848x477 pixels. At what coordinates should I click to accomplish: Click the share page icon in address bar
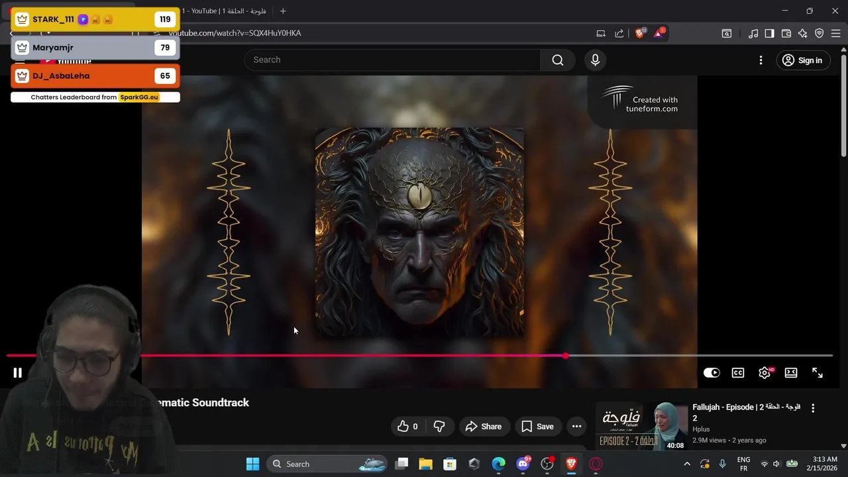(x=619, y=33)
